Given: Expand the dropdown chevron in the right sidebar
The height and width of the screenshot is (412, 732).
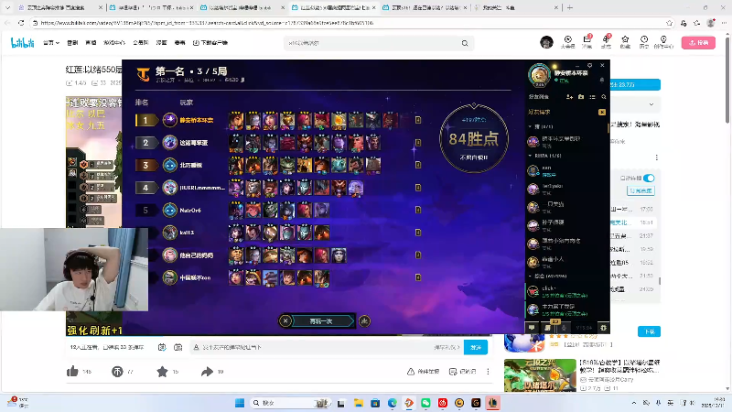Looking at the screenshot, I should [x=651, y=104].
